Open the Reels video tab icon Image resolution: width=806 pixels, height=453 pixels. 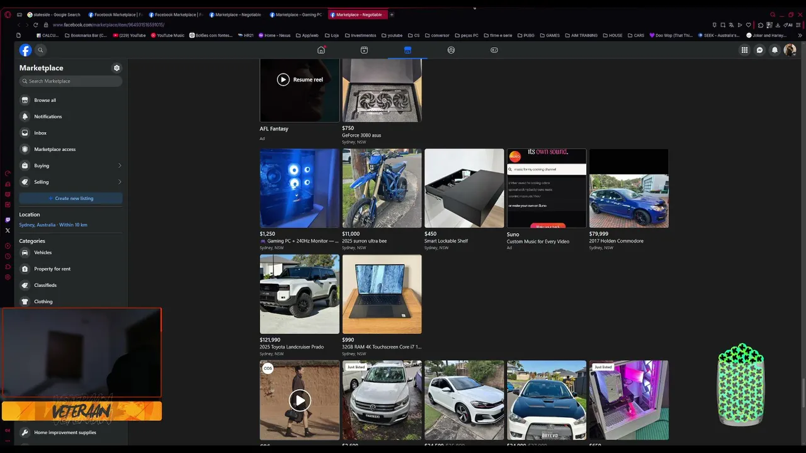point(364,50)
